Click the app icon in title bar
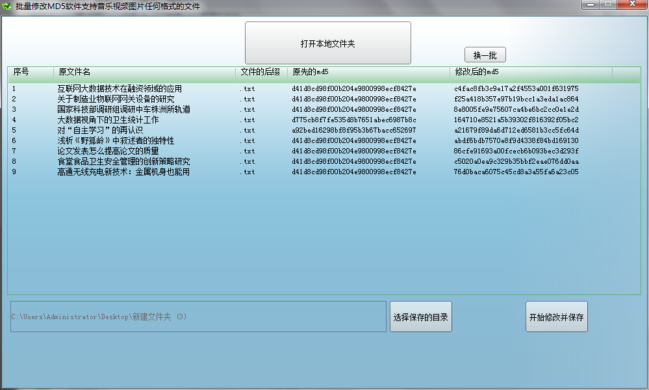This screenshot has width=649, height=390. pyautogui.click(x=7, y=6)
